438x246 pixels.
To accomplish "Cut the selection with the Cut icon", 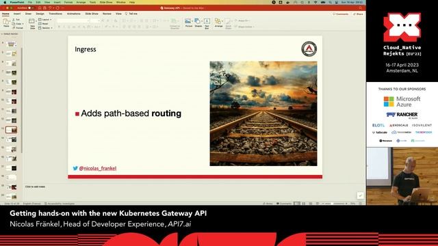I will [14, 20].
